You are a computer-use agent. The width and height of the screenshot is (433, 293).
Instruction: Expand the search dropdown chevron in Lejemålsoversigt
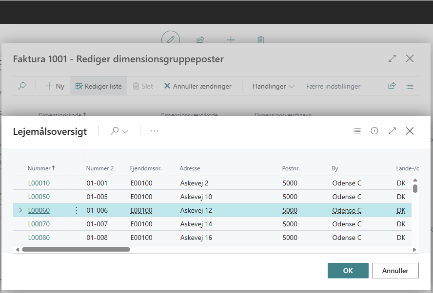(x=125, y=131)
